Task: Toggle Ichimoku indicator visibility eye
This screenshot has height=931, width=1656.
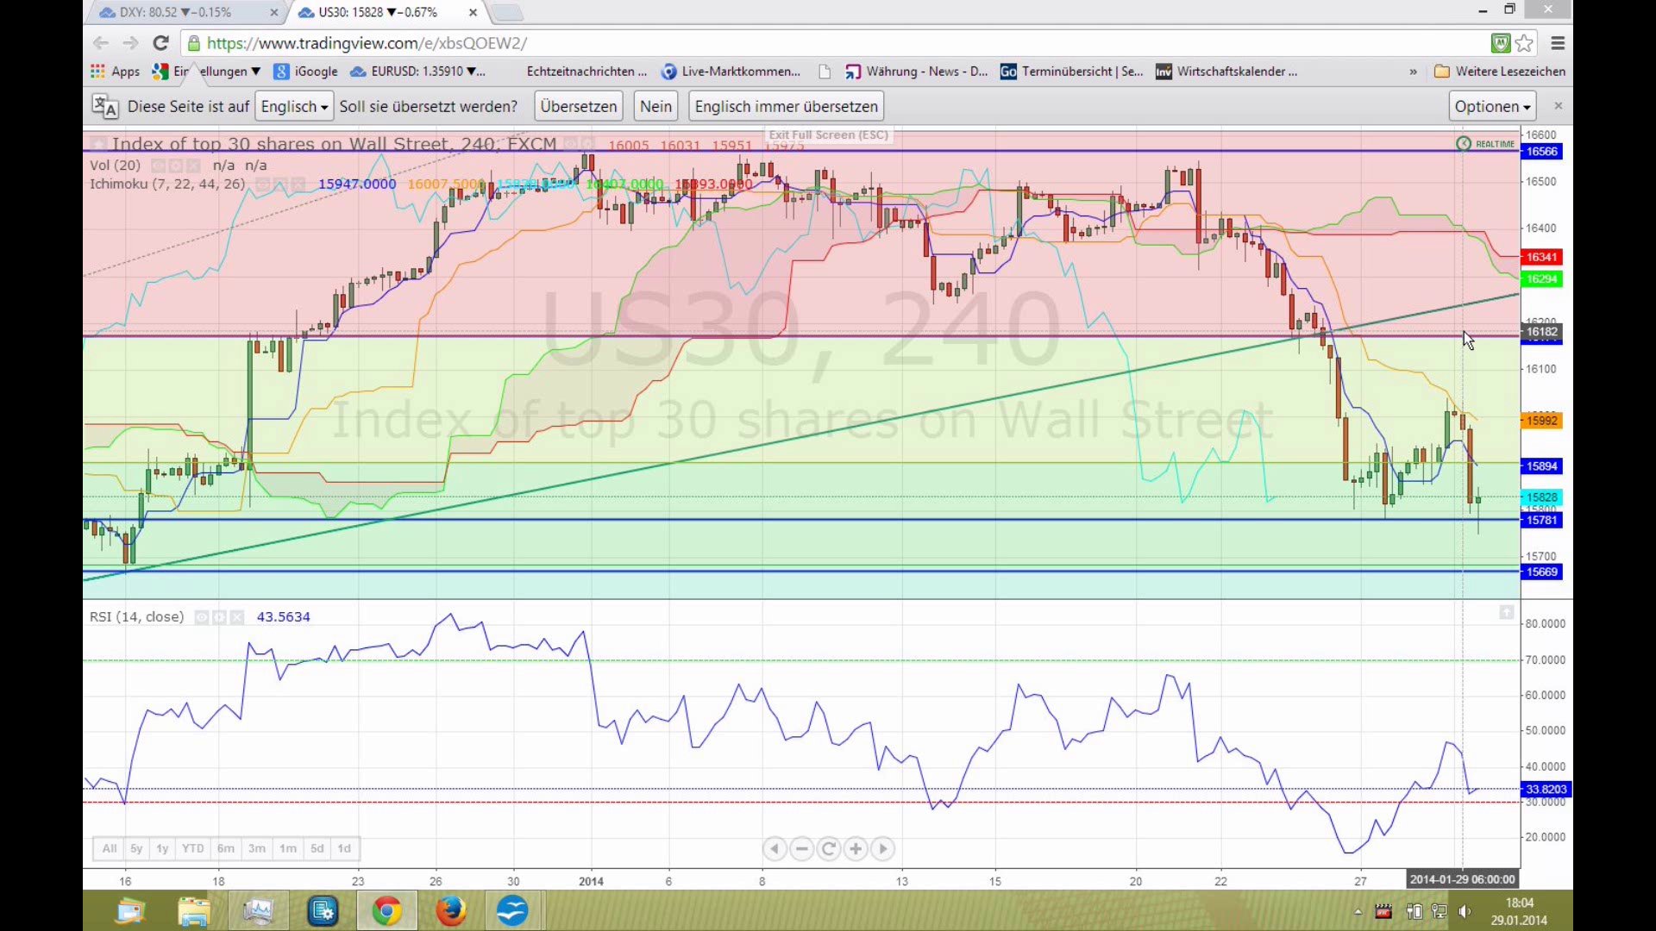Action: (x=262, y=184)
